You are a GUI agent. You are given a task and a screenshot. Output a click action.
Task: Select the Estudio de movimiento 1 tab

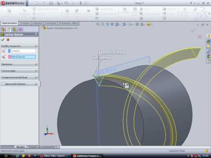[x=43, y=147]
